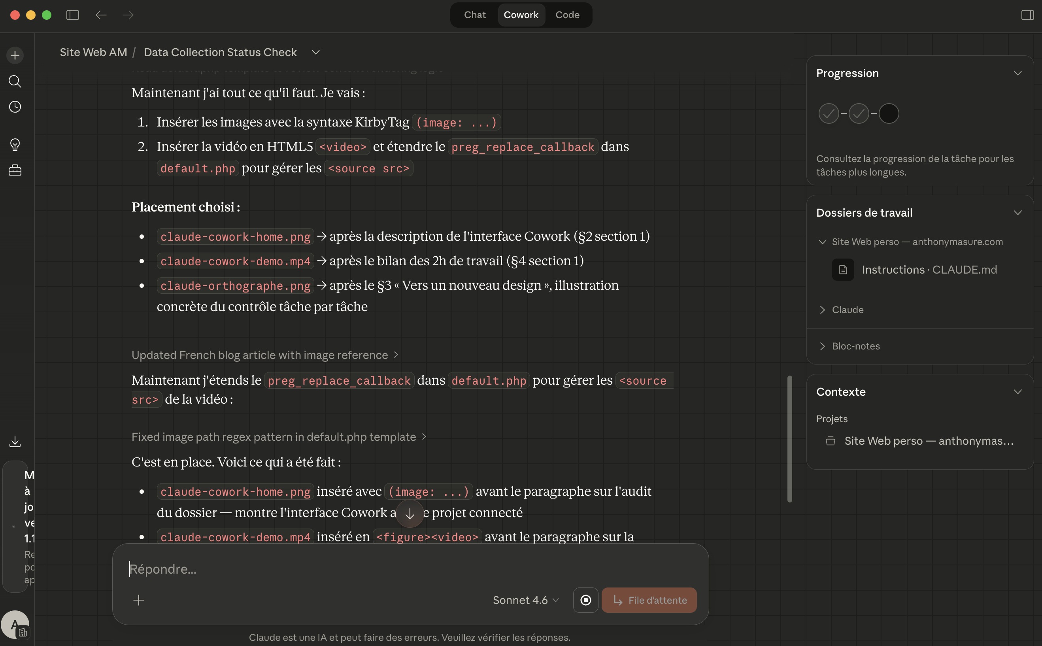1042x646 pixels.
Task: Switch to the Chat tab
Action: pos(475,15)
